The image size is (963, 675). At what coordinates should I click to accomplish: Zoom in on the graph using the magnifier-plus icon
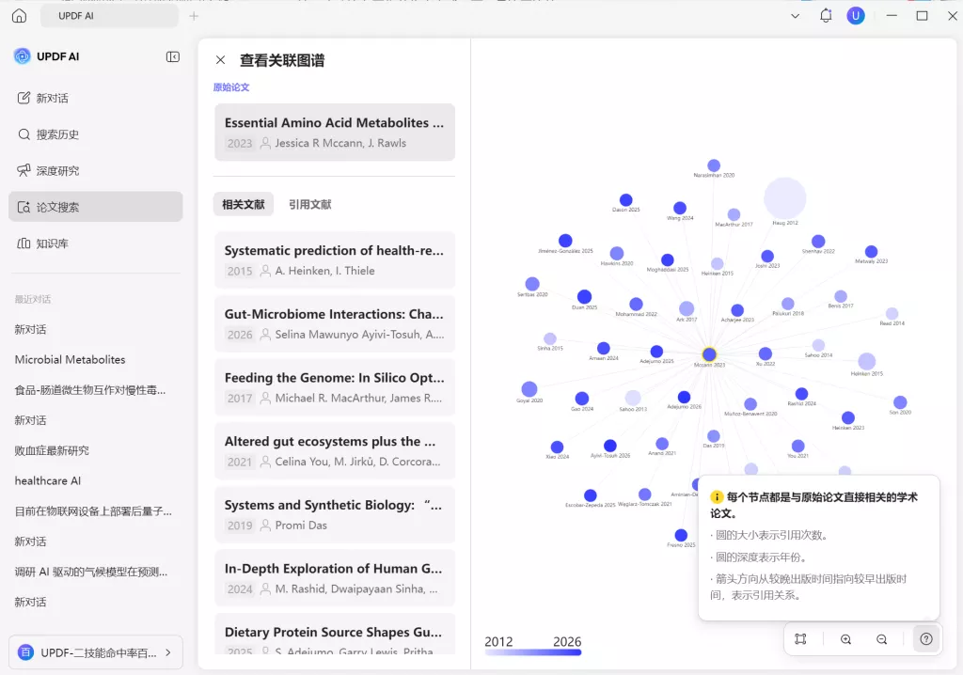[x=845, y=638]
